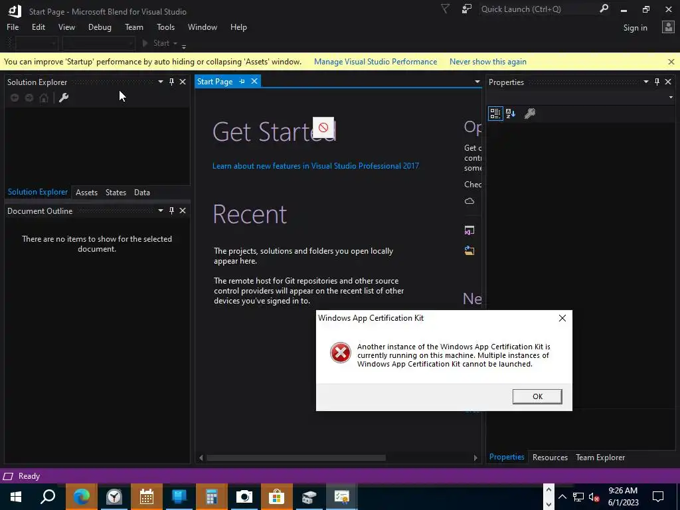Image resolution: width=680 pixels, height=510 pixels.
Task: Pin the Properties panel
Action: (657, 82)
